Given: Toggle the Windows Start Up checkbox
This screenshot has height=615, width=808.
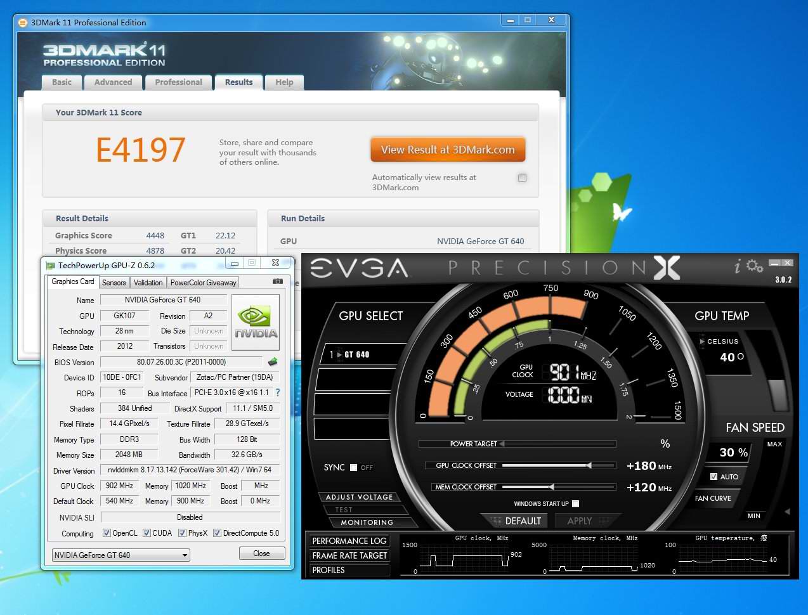Looking at the screenshot, I should click(x=575, y=503).
